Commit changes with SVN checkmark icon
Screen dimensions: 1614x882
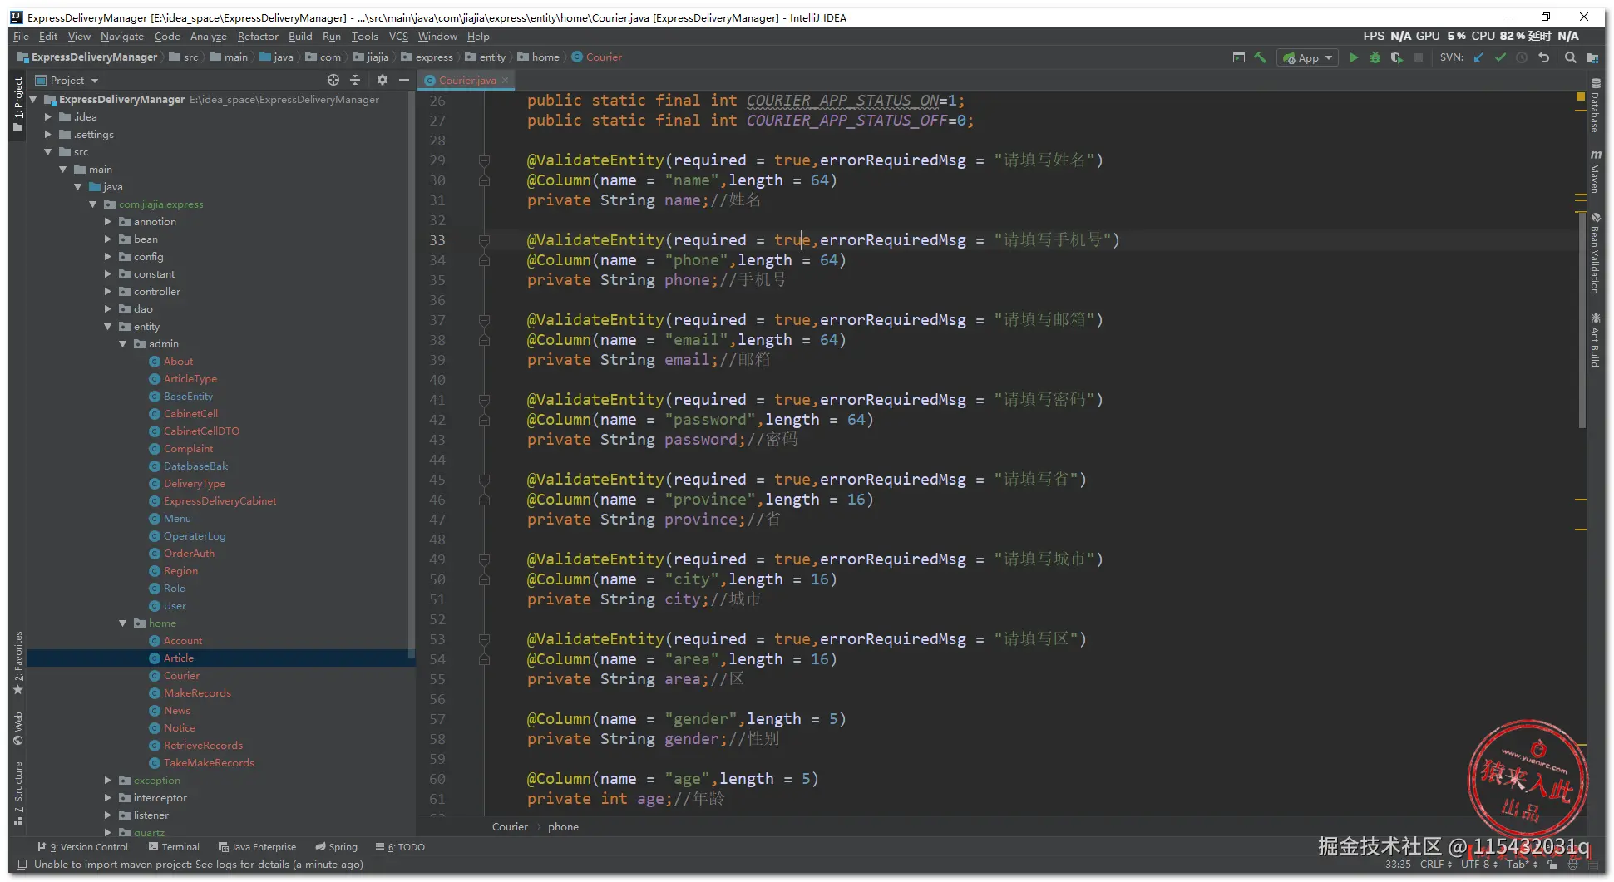pos(1500,57)
